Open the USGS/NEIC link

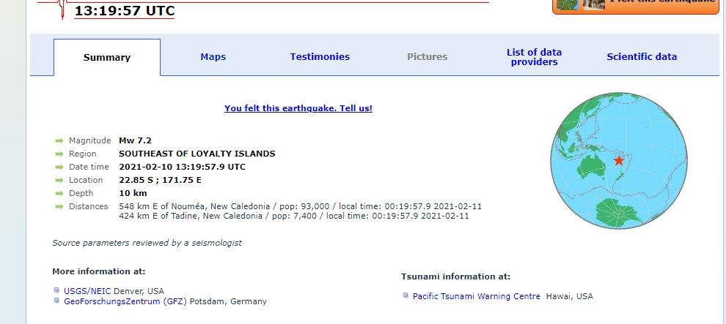(87, 290)
